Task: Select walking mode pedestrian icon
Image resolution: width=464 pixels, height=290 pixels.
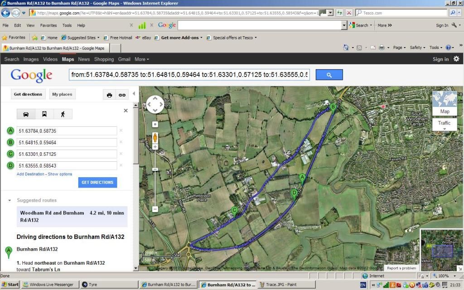Action: click(63, 114)
